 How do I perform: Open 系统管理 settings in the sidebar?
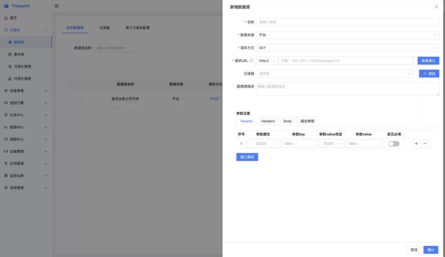pyautogui.click(x=26, y=188)
